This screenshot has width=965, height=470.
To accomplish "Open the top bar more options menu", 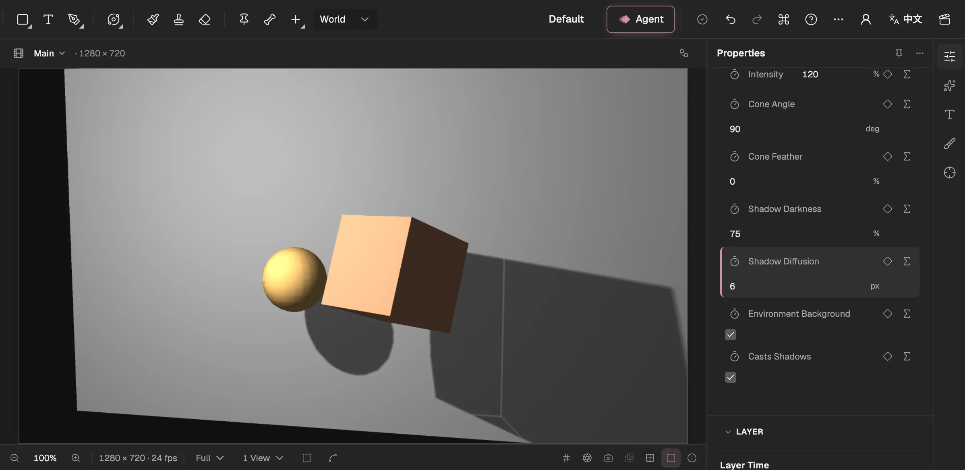I will [x=839, y=19].
